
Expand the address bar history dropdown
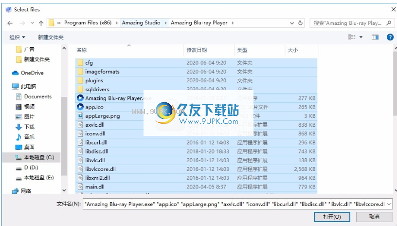(x=292, y=23)
